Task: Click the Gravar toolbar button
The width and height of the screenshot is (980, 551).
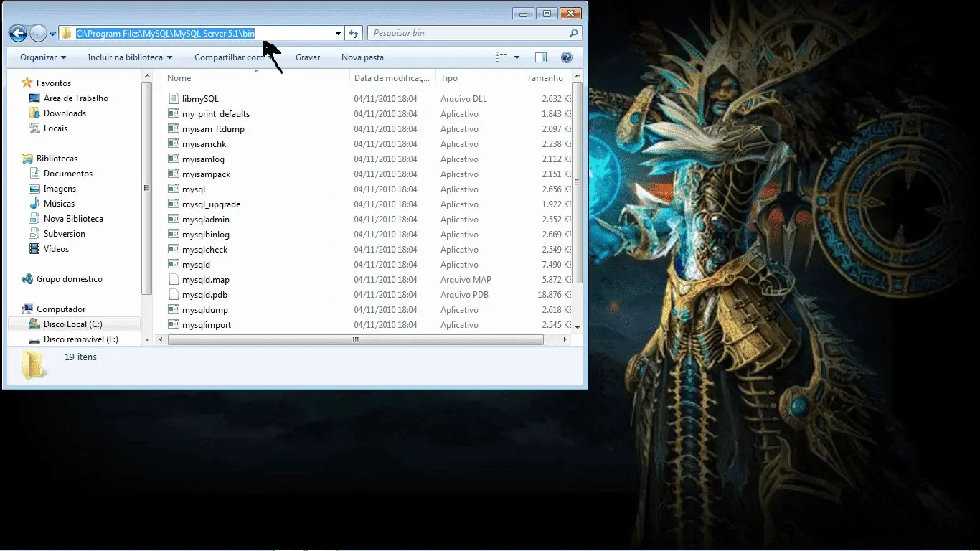Action: [308, 57]
